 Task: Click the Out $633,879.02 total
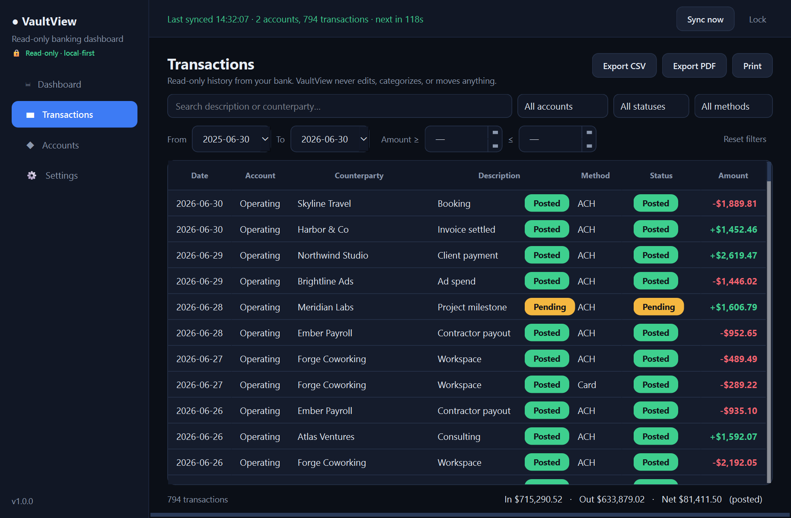pyautogui.click(x=612, y=499)
